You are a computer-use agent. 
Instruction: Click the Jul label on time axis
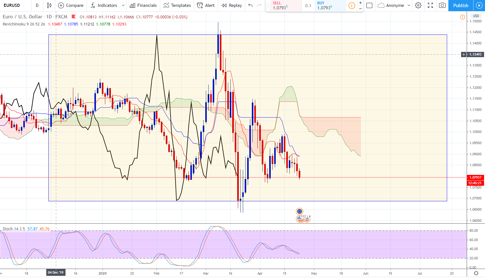tap(420, 273)
